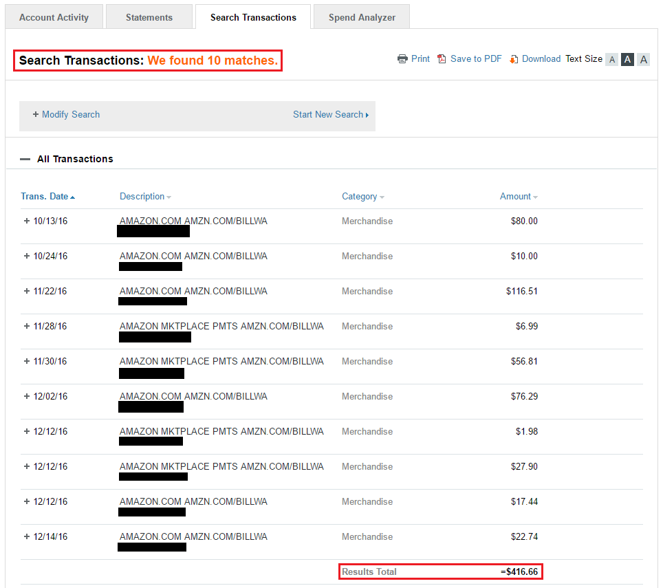Screen dimensions: 663x588
Task: Switch to Account Activity tab
Action: pyautogui.click(x=54, y=17)
